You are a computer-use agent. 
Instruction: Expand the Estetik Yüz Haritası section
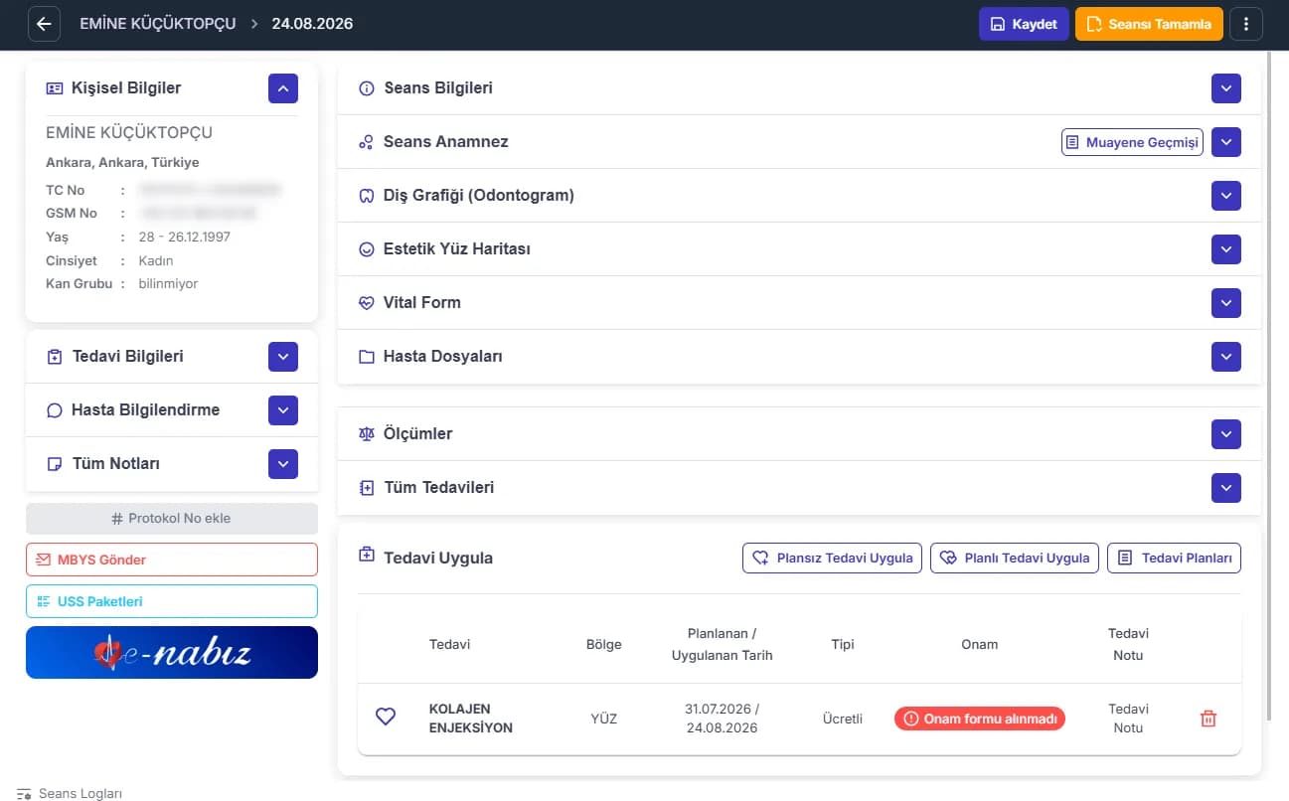point(1226,249)
